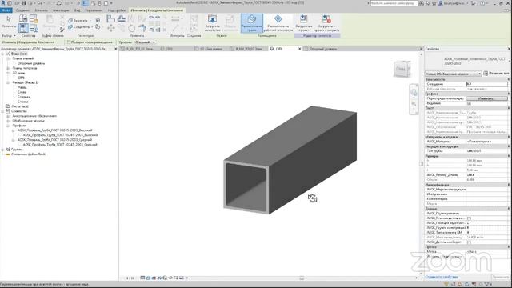The height and width of the screenshot is (288, 512).
Task: Click the visual style icon in view control bar
Action: pos(148,278)
